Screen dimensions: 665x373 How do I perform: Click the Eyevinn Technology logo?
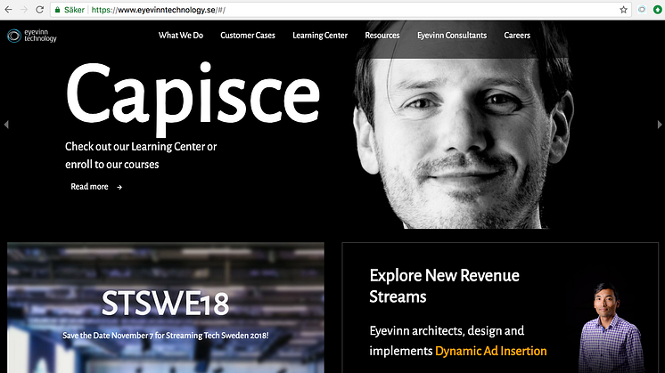(32, 36)
